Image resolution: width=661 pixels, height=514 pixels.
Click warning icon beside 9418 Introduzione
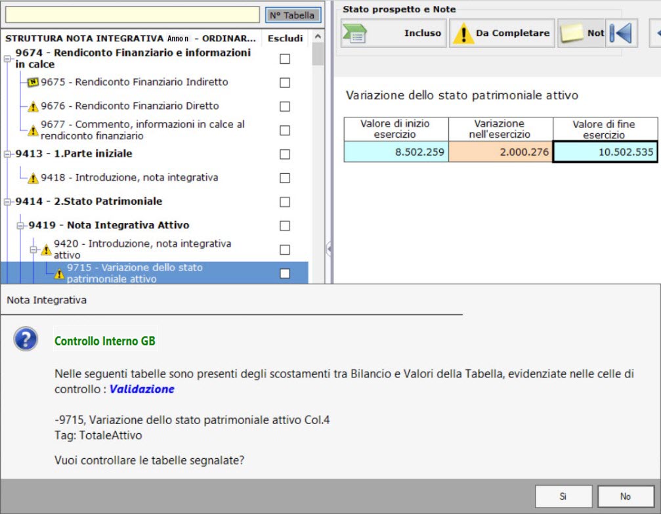(33, 179)
